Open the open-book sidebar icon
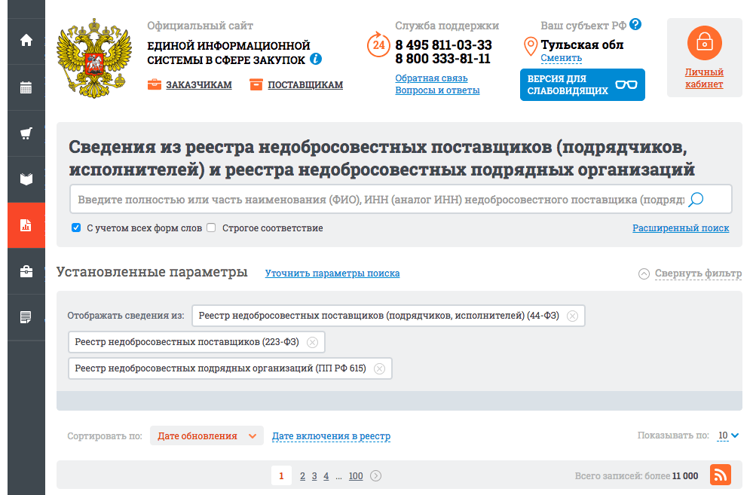Image resolution: width=753 pixels, height=495 pixels. [26, 179]
